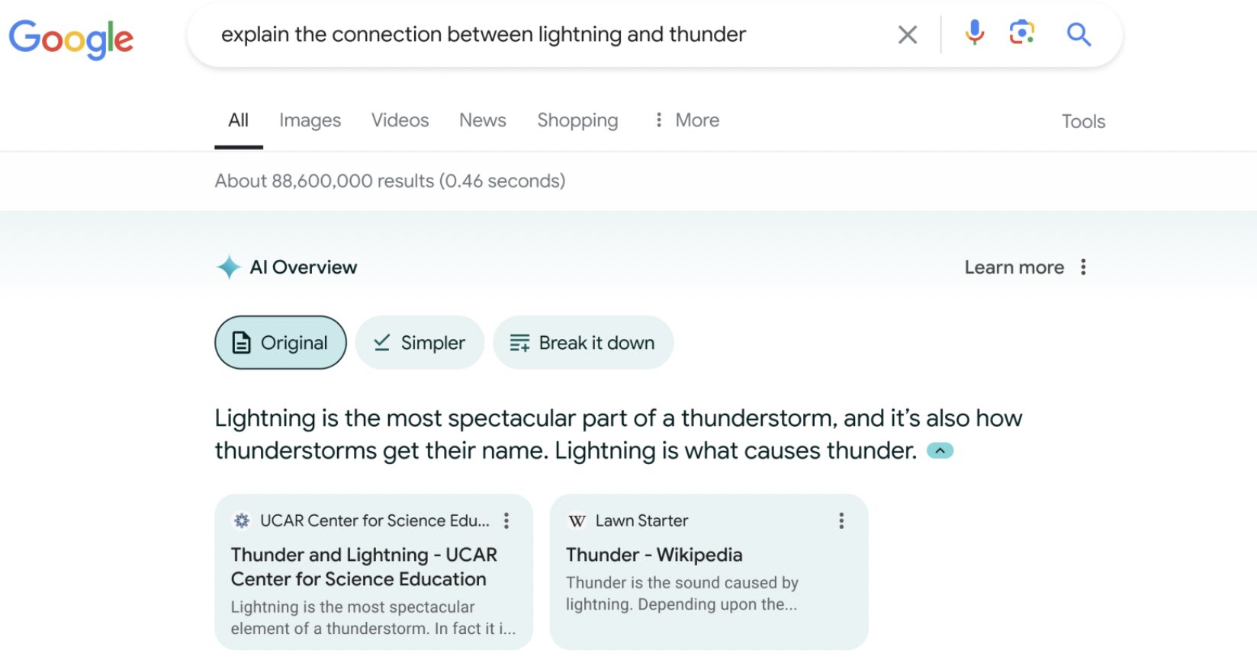The height and width of the screenshot is (666, 1257).
Task: Start voice search with microphone icon
Action: [x=974, y=34]
